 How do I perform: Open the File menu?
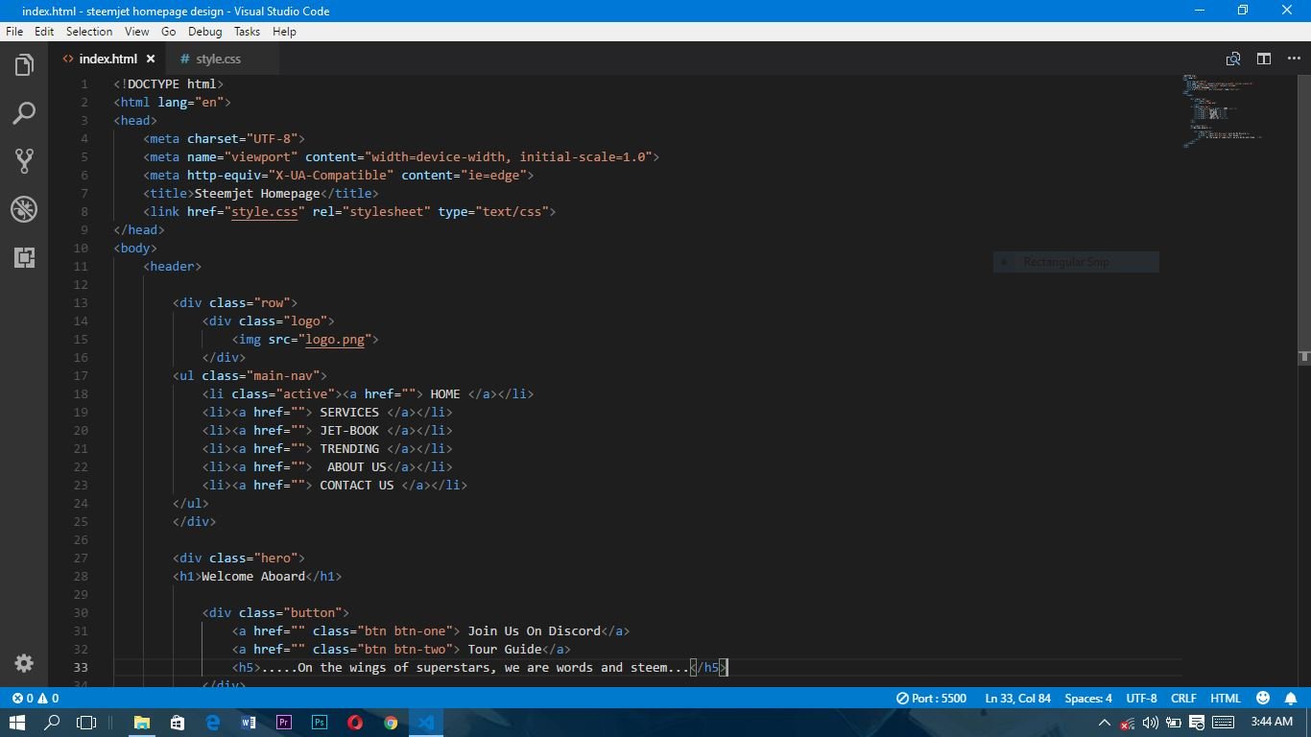[14, 32]
